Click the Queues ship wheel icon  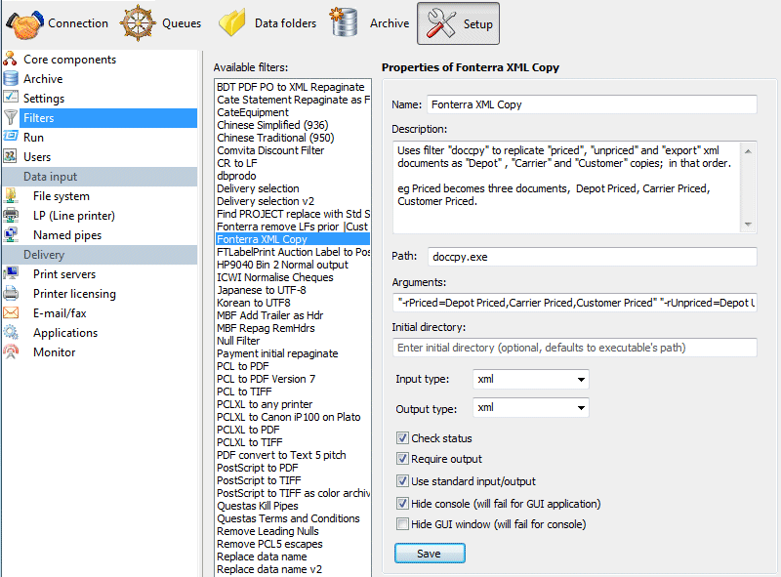138,22
